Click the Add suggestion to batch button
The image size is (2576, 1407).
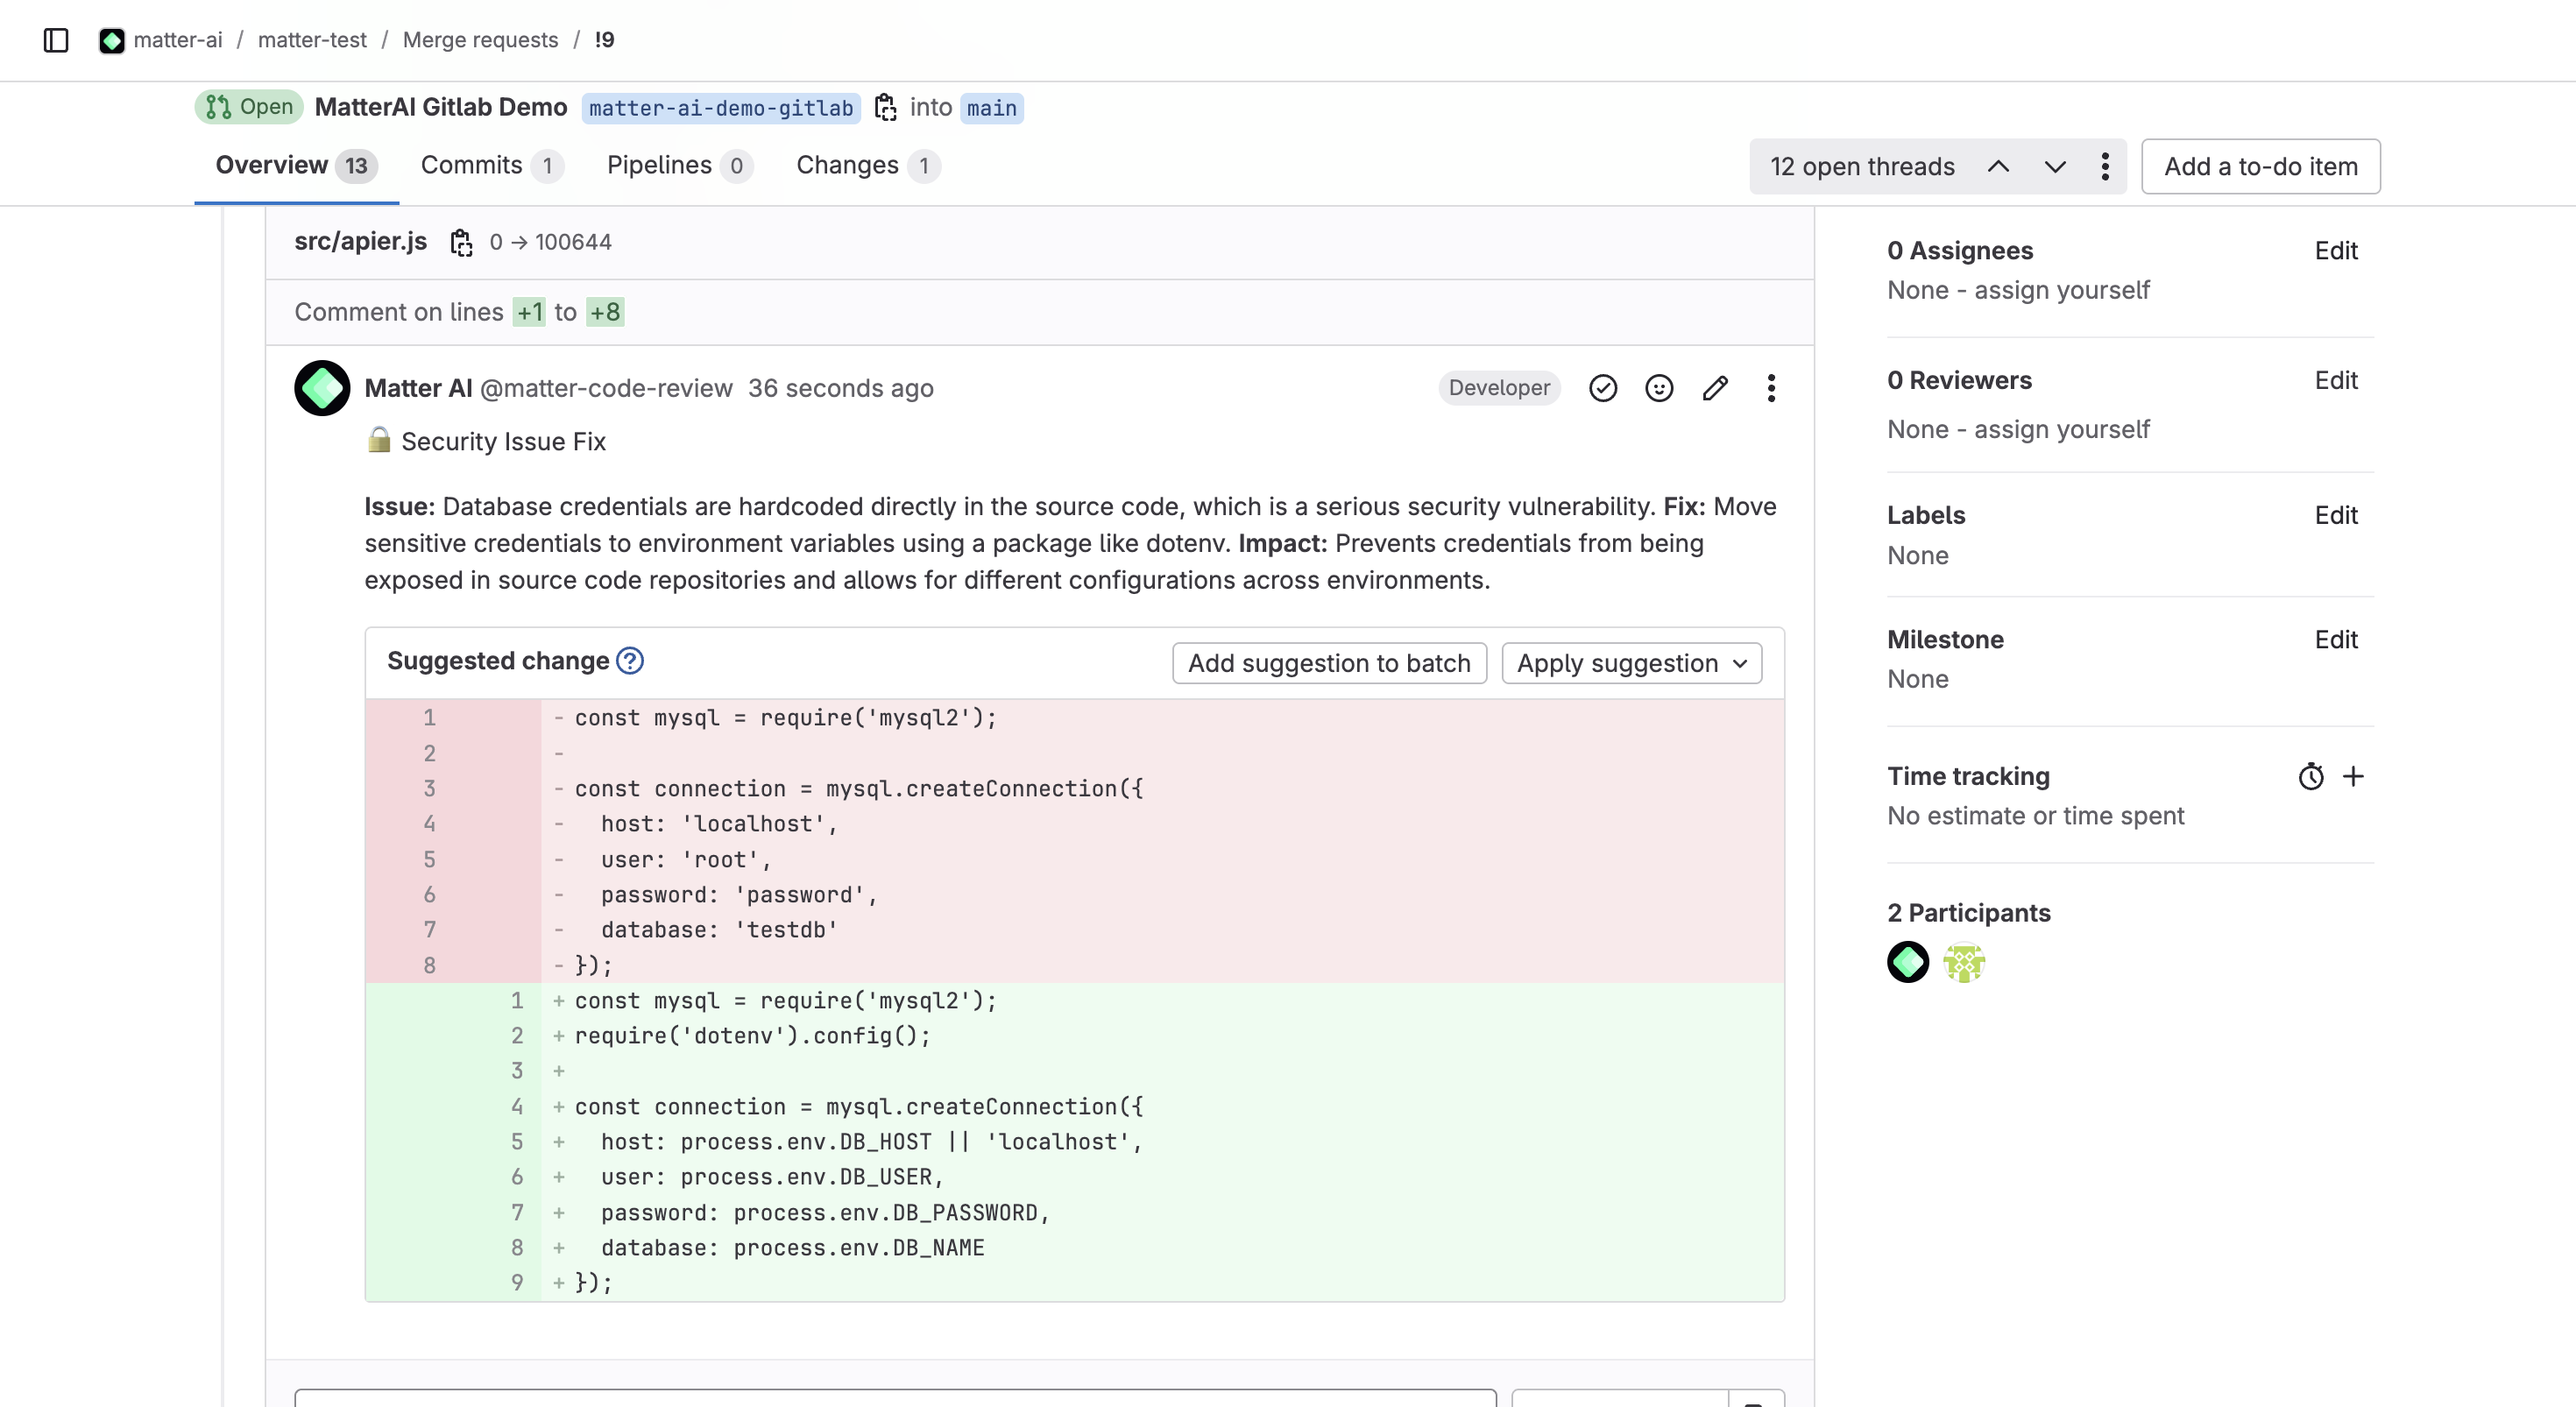[1328, 663]
